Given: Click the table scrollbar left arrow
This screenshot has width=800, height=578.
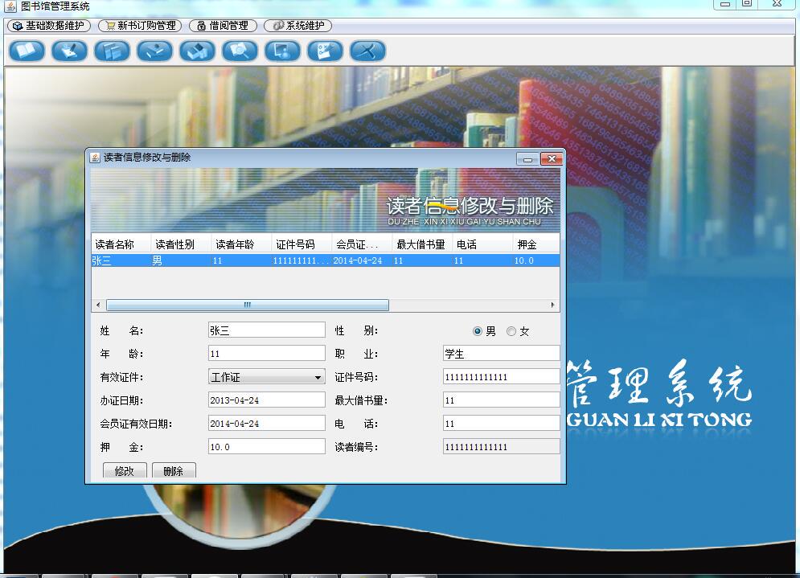Looking at the screenshot, I should click(x=98, y=305).
